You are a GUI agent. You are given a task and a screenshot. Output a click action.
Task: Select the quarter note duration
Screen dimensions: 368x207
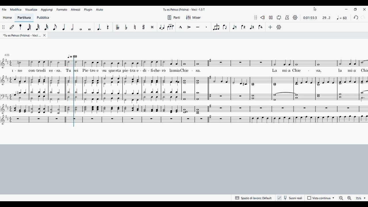(64, 27)
